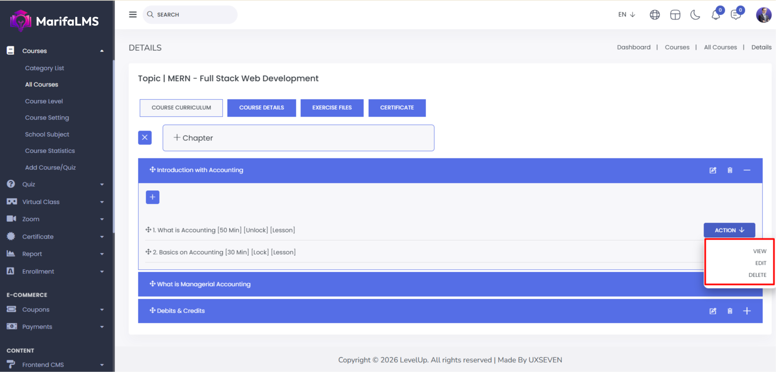The image size is (776, 372).
Task: Close the chapter form with X button
Action: point(145,138)
